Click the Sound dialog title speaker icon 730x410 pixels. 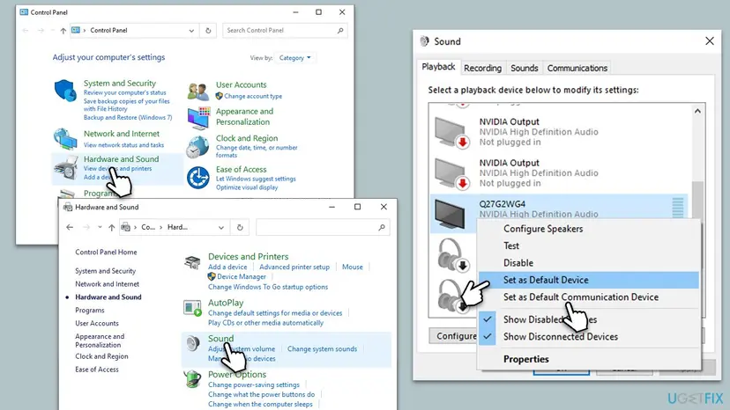coord(424,41)
